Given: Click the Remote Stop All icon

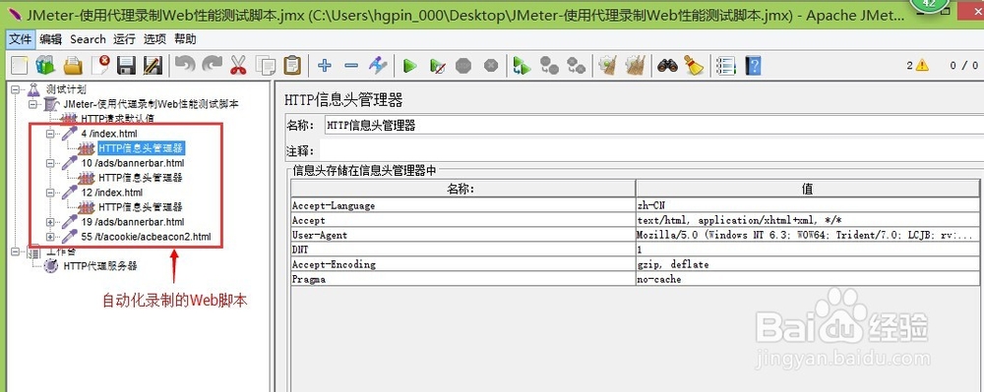Looking at the screenshot, I should pos(550,65).
